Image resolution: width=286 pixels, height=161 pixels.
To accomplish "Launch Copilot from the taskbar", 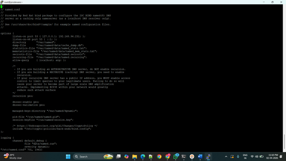I will [x=126, y=156].
